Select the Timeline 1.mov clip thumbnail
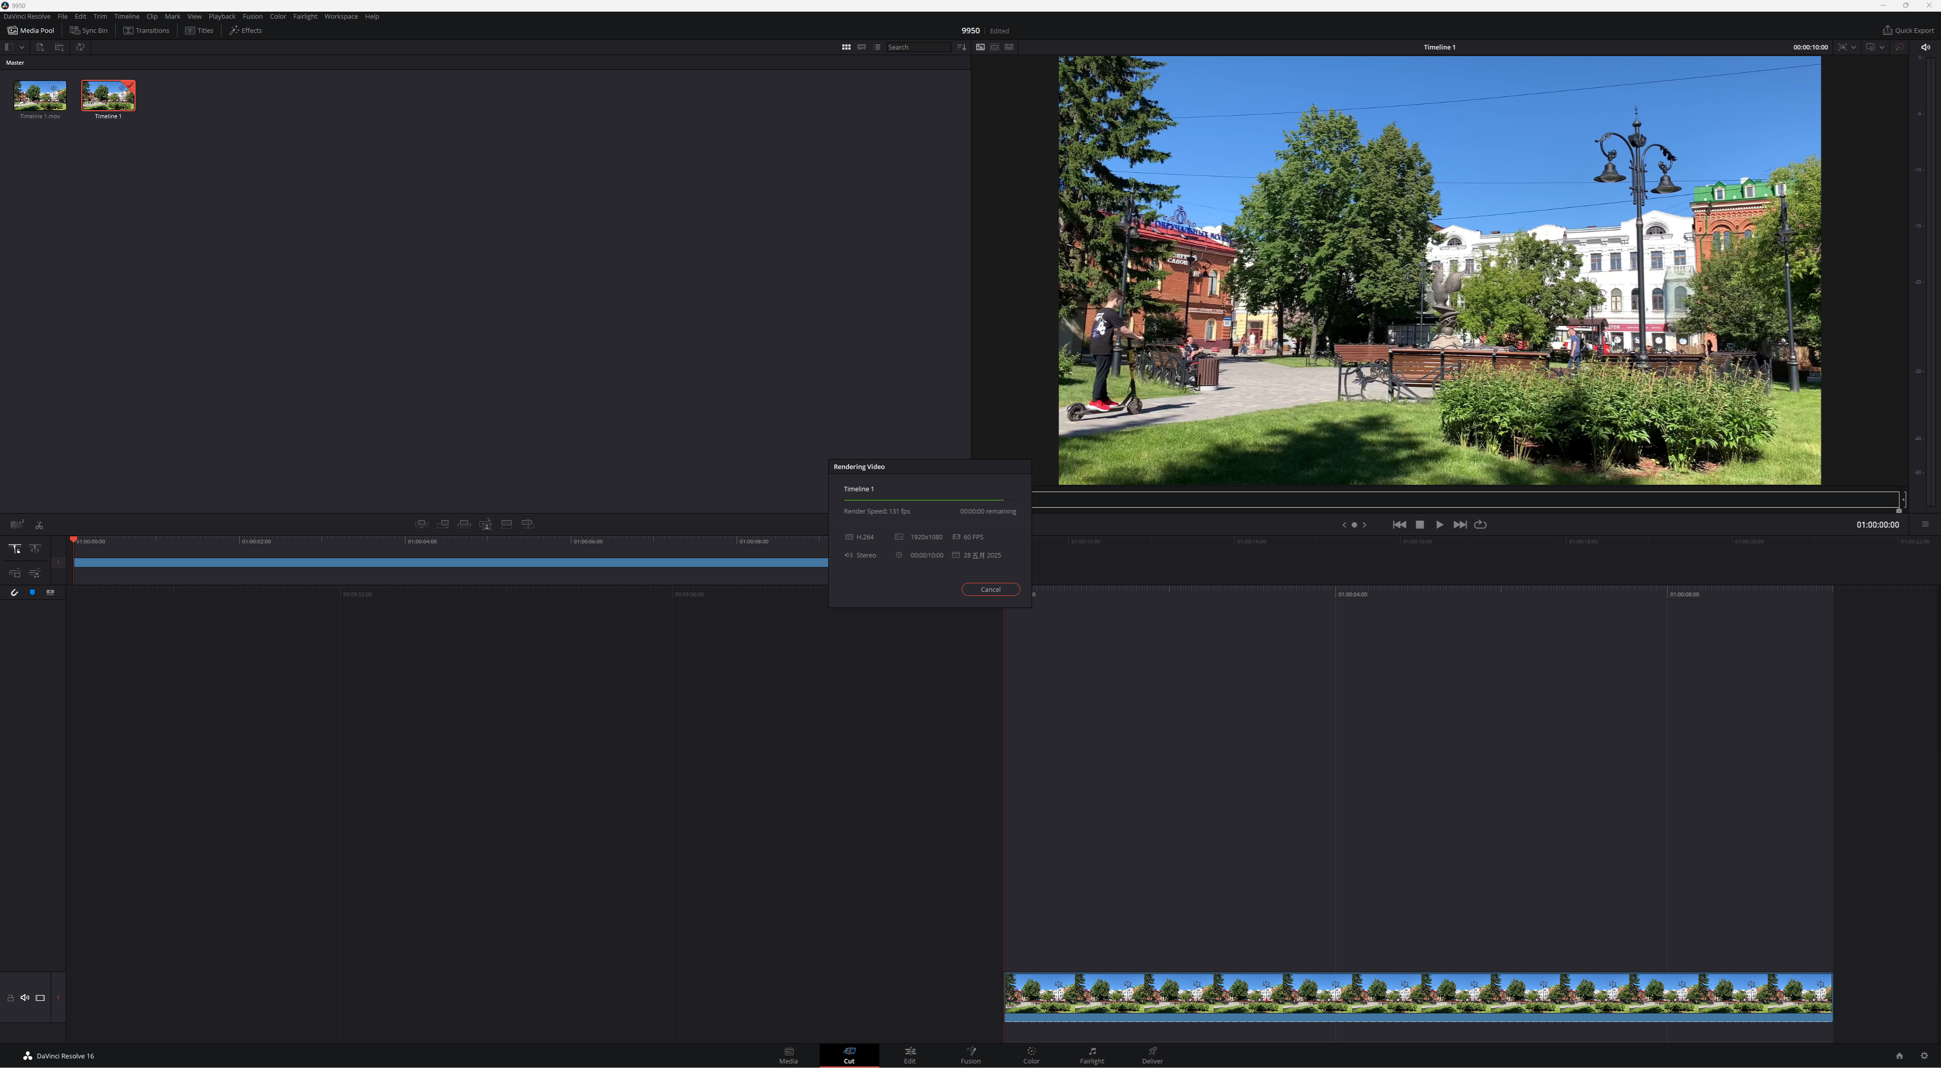 point(40,96)
